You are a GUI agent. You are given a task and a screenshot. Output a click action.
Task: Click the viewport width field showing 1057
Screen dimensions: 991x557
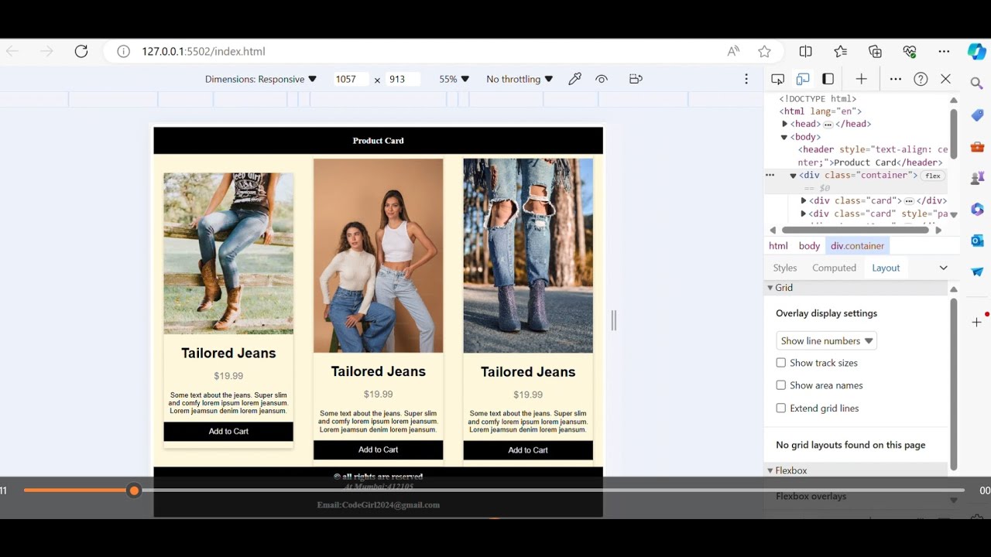[x=350, y=79]
